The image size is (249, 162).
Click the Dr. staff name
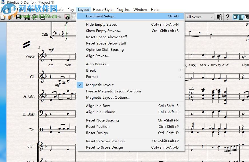coord(32,130)
